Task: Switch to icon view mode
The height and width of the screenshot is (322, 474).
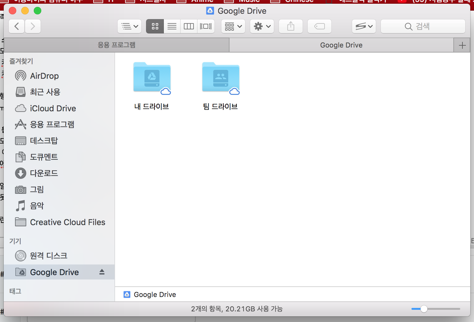Action: click(155, 26)
